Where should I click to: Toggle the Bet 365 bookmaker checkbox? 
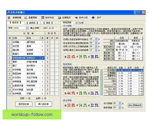[x=102, y=89]
